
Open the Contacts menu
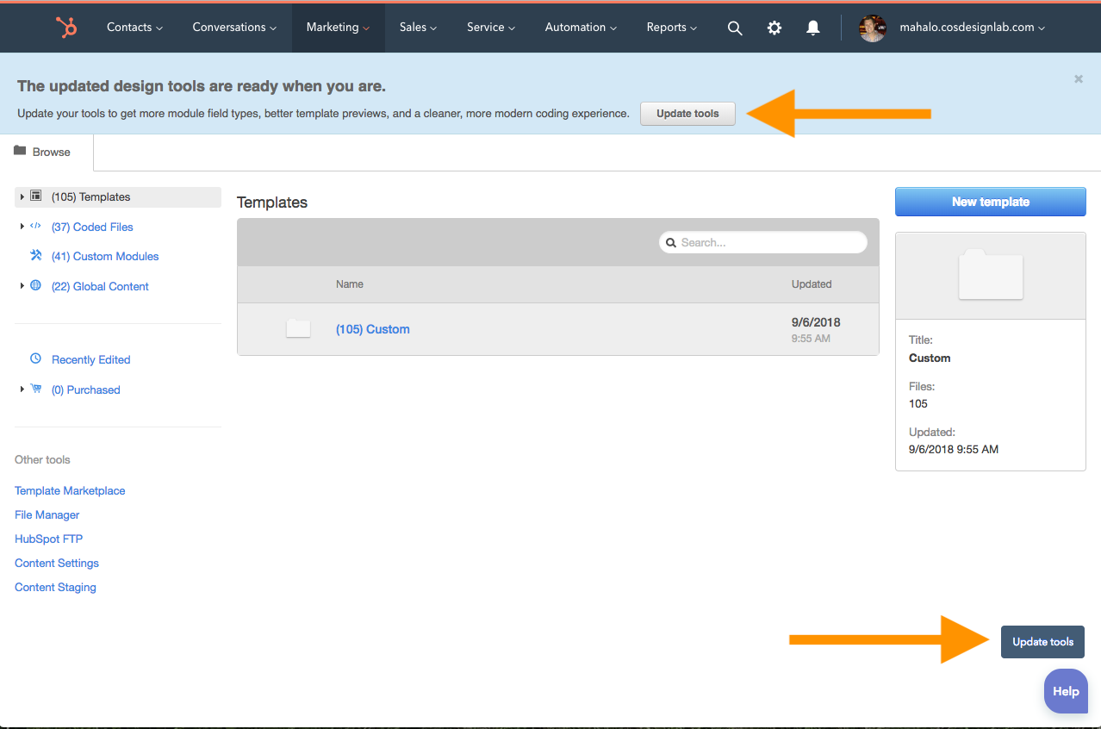[x=134, y=28]
